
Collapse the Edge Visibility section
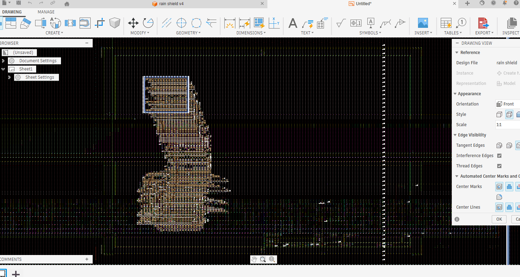tap(456, 135)
